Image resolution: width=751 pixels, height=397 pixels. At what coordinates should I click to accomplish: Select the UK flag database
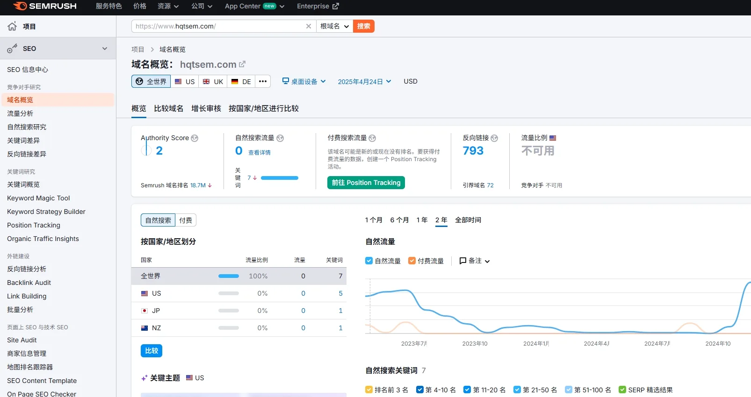coord(213,81)
